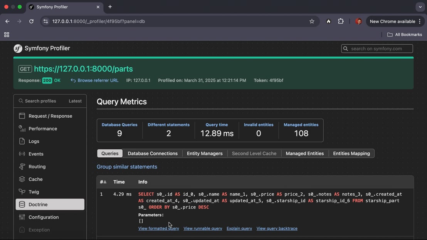Open the Chrome extensions puzzle icon

(x=341, y=21)
